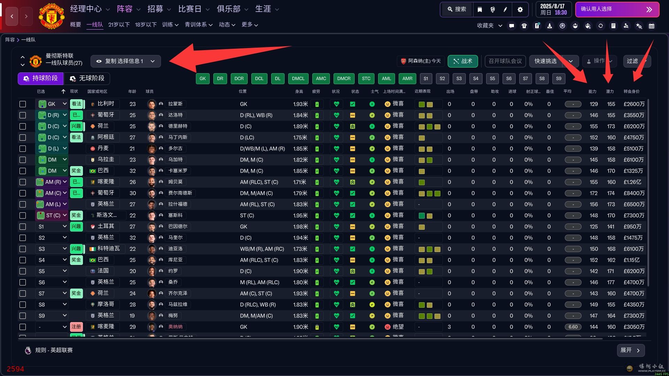The width and height of the screenshot is (669, 376).
Task: Open the calendar shortcut icon
Action: point(652,26)
